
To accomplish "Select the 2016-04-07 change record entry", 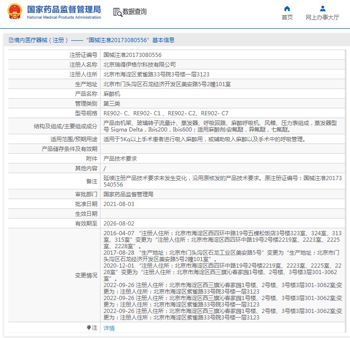I will (x=223, y=240).
